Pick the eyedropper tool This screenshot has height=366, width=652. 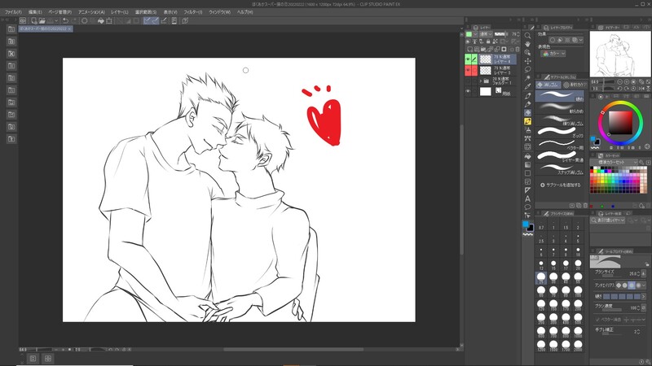[x=528, y=87]
